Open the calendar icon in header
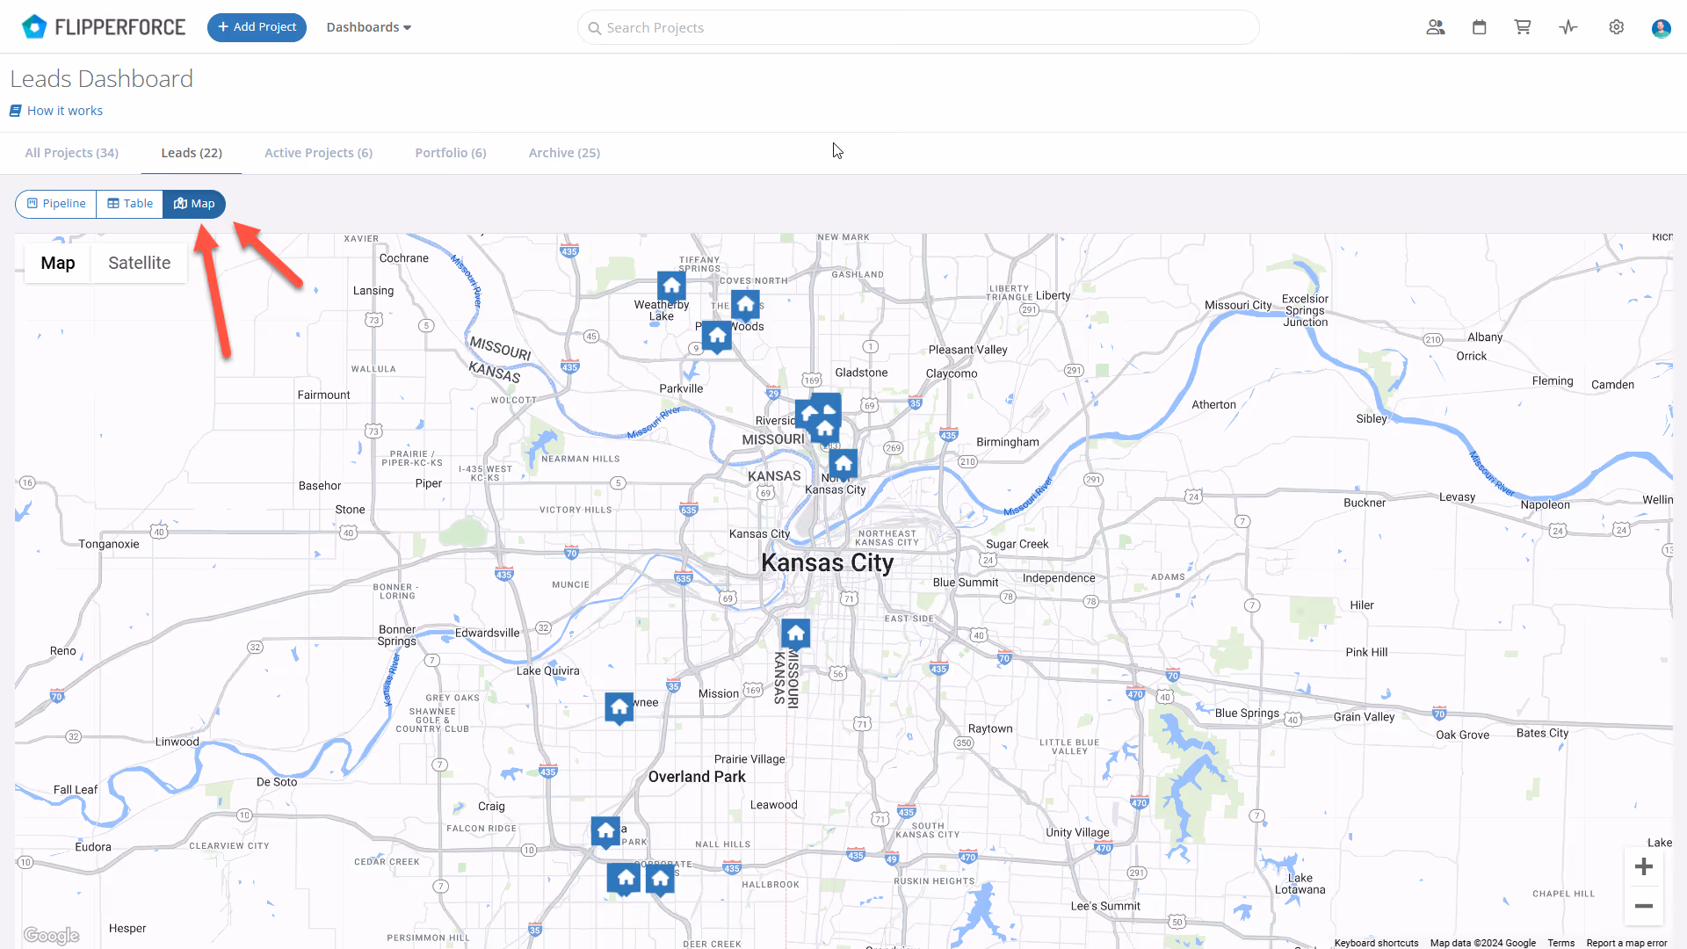The height and width of the screenshot is (949, 1687). point(1480,27)
